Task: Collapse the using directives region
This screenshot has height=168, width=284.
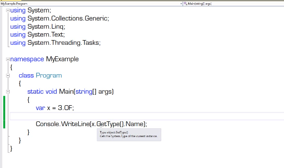Action: click(x=8, y=11)
